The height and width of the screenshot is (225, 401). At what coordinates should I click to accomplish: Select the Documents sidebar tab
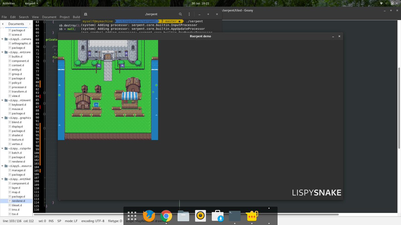pyautogui.click(x=16, y=24)
